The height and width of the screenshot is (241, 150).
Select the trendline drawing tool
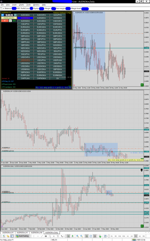42,236
